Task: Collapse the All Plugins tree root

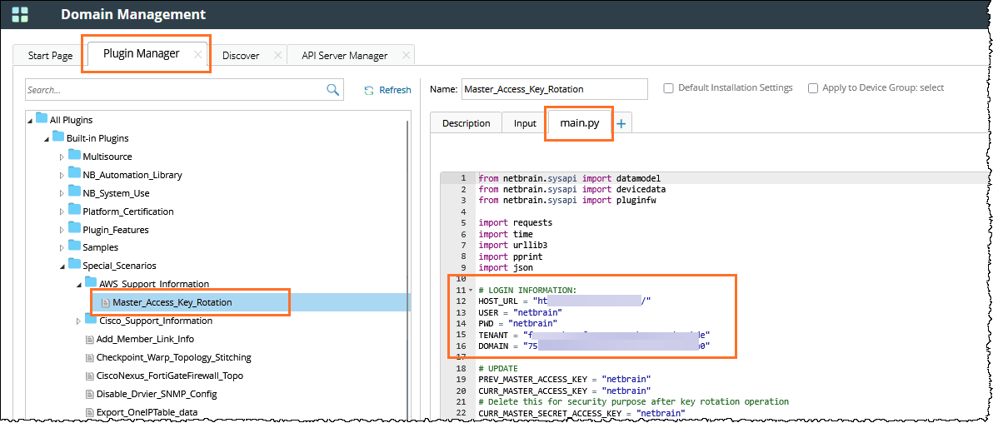Action: [31, 120]
